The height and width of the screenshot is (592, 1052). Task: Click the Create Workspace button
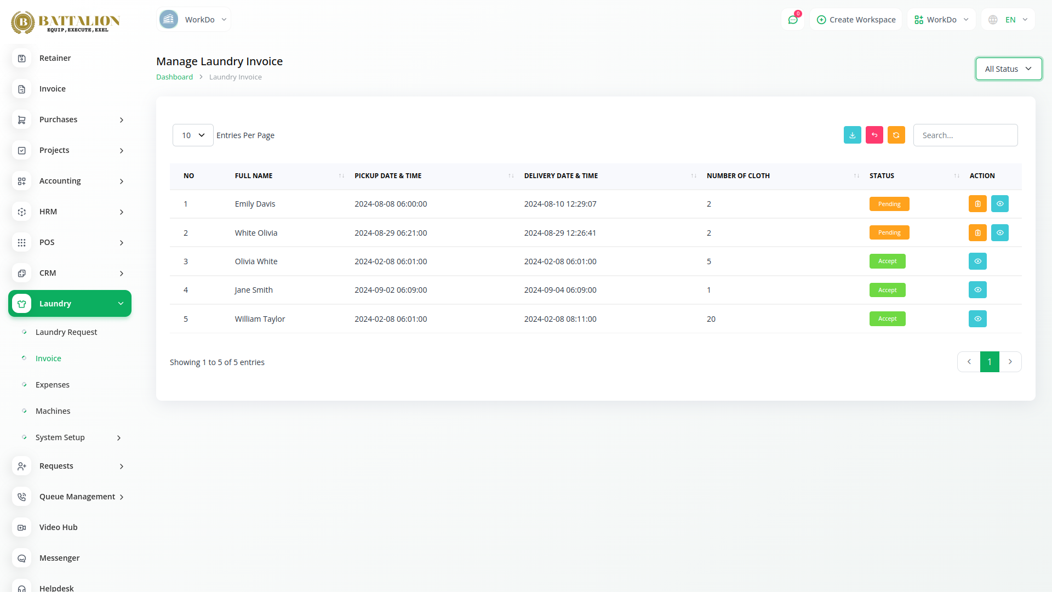tap(856, 20)
